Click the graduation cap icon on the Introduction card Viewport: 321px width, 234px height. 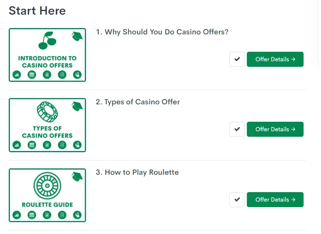tap(77, 36)
